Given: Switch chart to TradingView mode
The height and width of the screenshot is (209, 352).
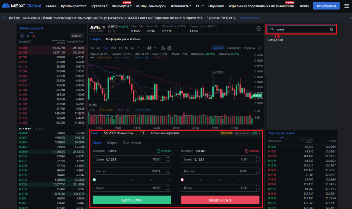Looking at the screenshot, I should (234, 48).
